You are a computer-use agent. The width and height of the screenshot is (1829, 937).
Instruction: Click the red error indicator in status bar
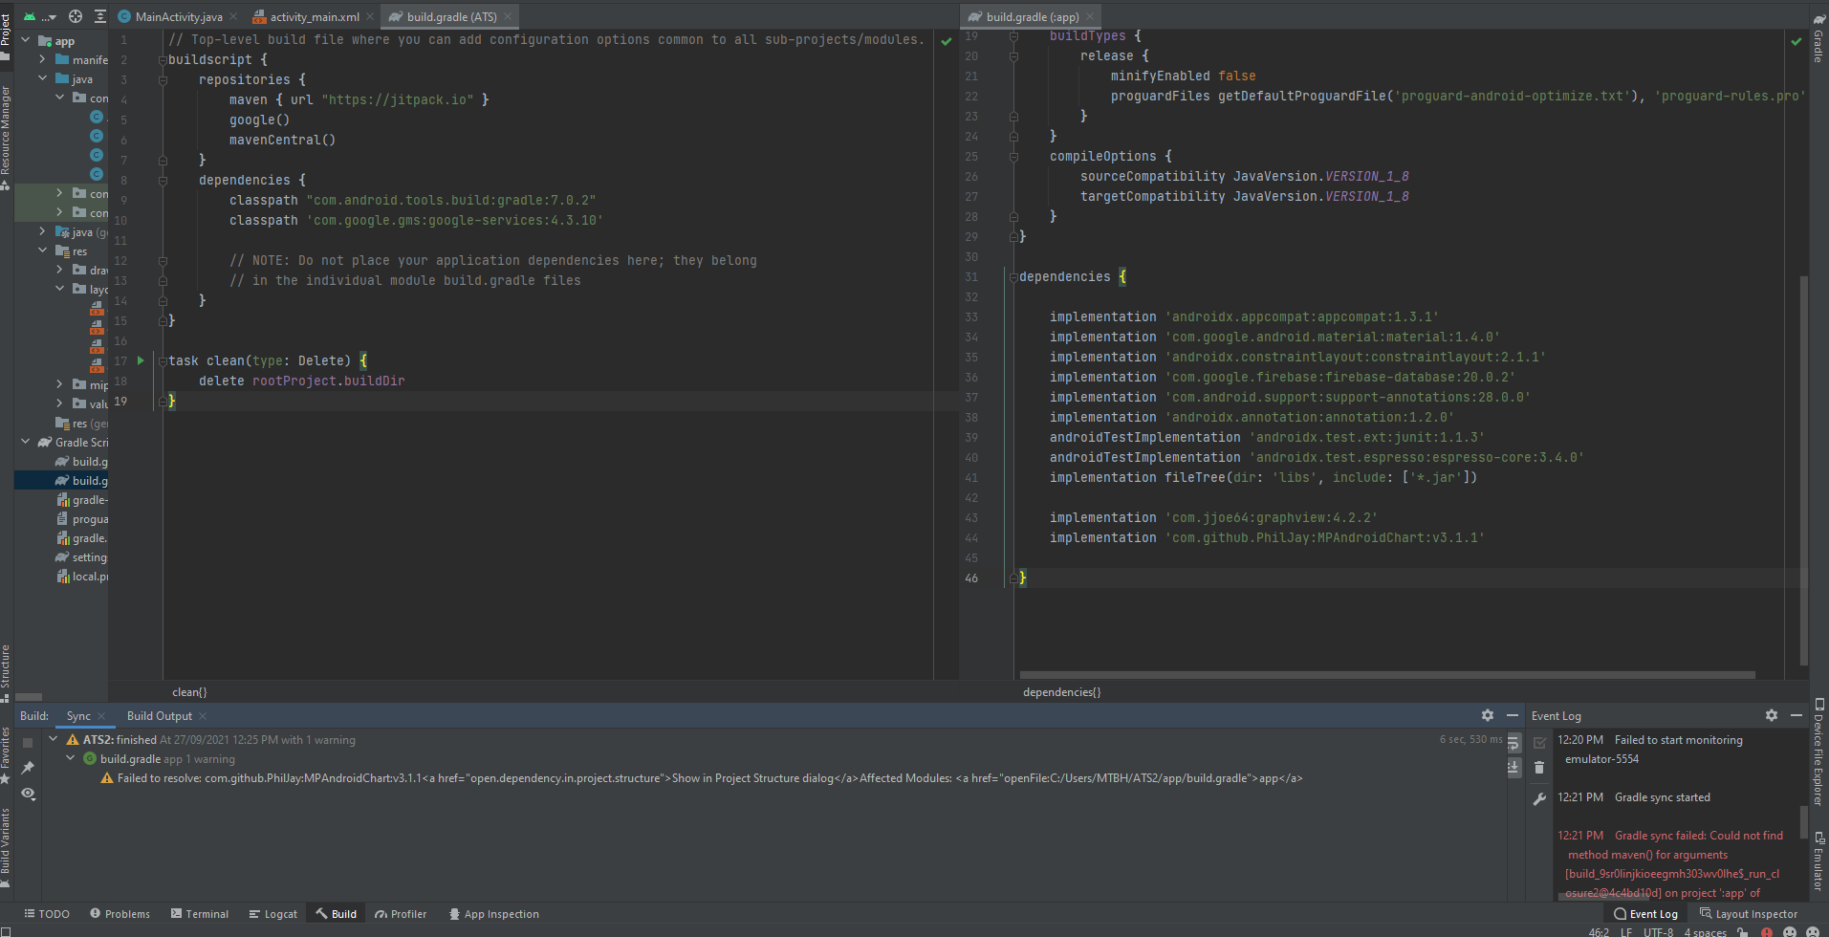(x=1767, y=931)
